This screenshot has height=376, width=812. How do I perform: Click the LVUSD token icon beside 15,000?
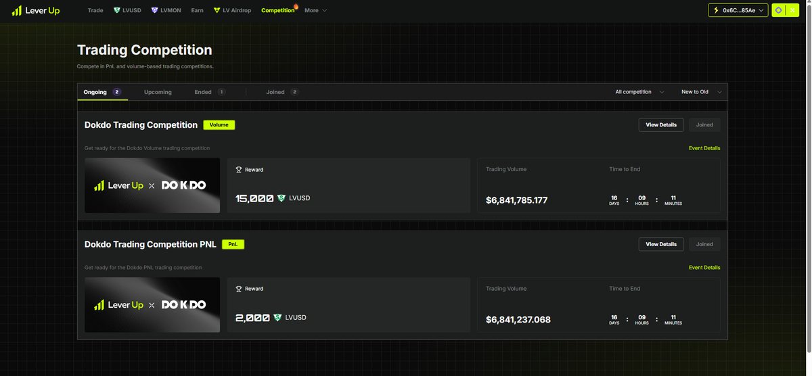tap(281, 199)
